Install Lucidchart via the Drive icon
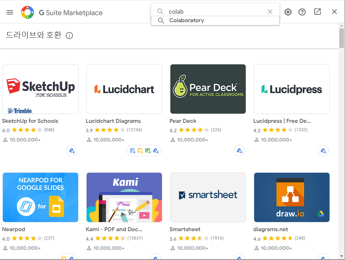 click(x=156, y=150)
